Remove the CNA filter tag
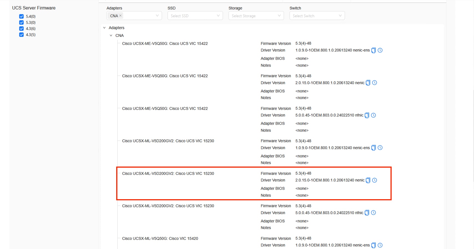Screen dimensions: 474x249 point(120,16)
